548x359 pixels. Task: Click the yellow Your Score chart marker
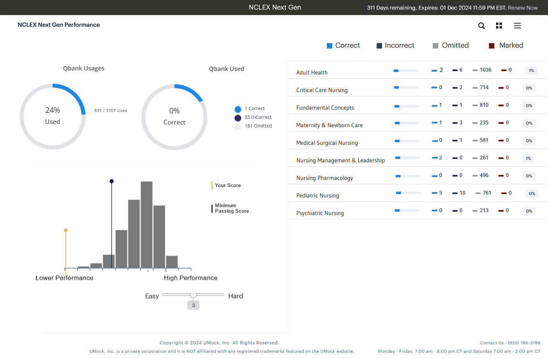66,230
